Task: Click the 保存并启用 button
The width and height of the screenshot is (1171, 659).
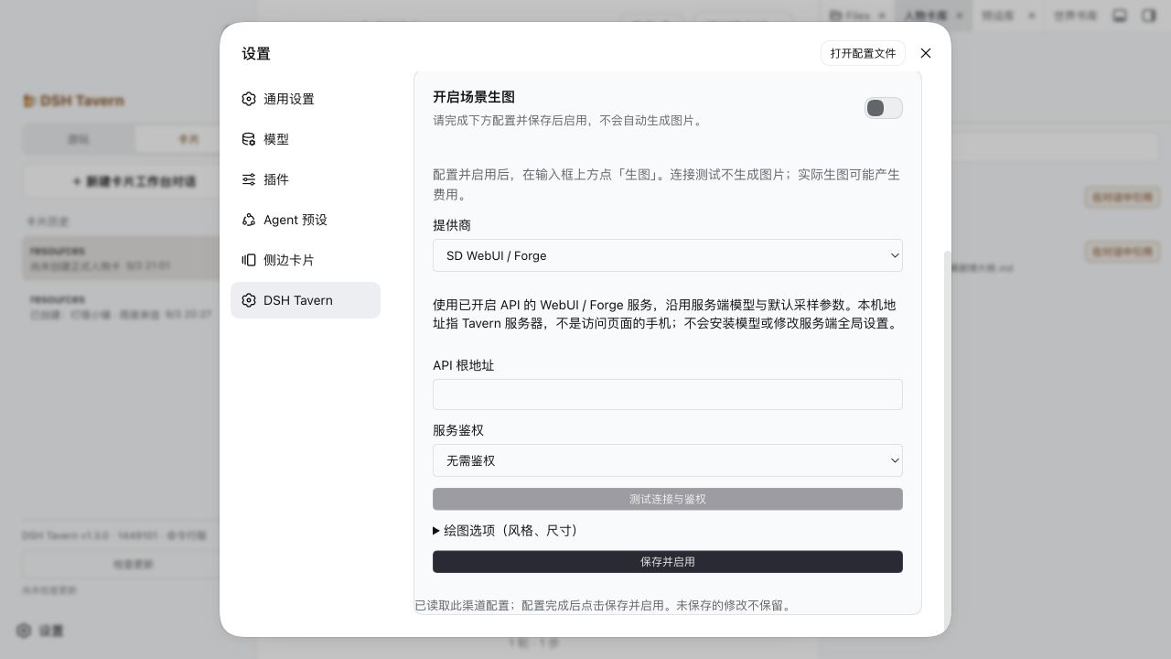Action: point(668,561)
